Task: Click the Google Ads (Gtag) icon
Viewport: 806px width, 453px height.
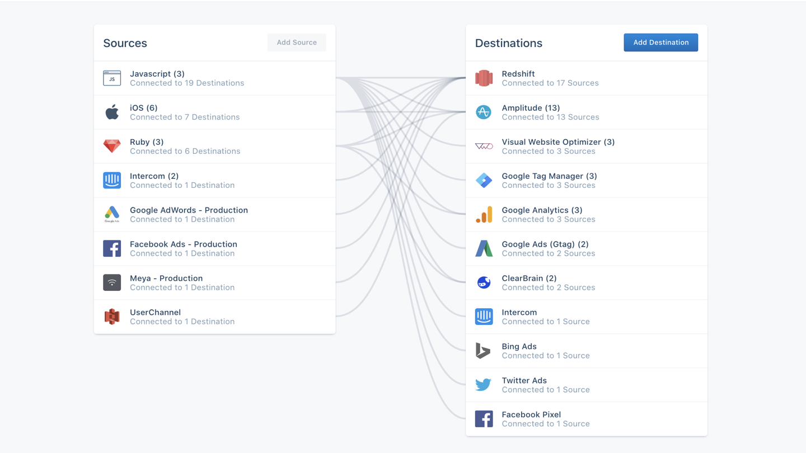Action: [x=484, y=248]
